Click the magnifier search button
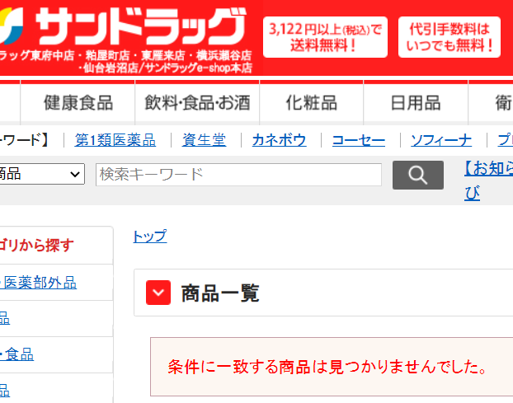 [x=418, y=175]
